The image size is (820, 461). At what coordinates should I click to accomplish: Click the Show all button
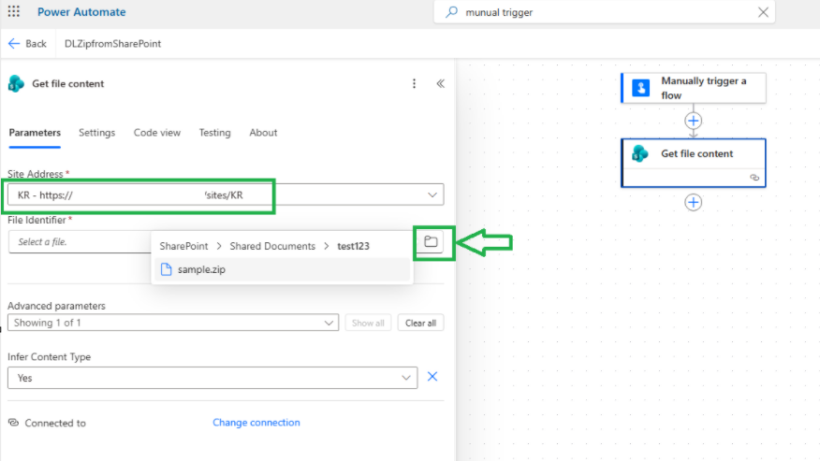click(x=368, y=323)
